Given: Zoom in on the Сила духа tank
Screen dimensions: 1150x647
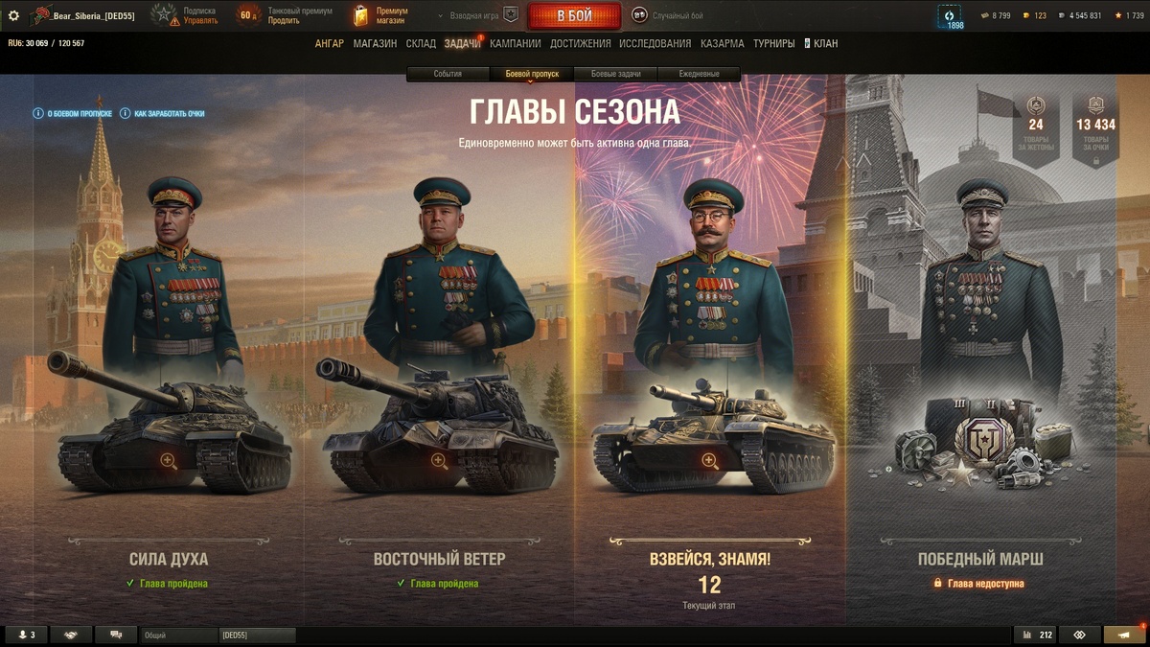Looking at the screenshot, I should pyautogui.click(x=169, y=461).
